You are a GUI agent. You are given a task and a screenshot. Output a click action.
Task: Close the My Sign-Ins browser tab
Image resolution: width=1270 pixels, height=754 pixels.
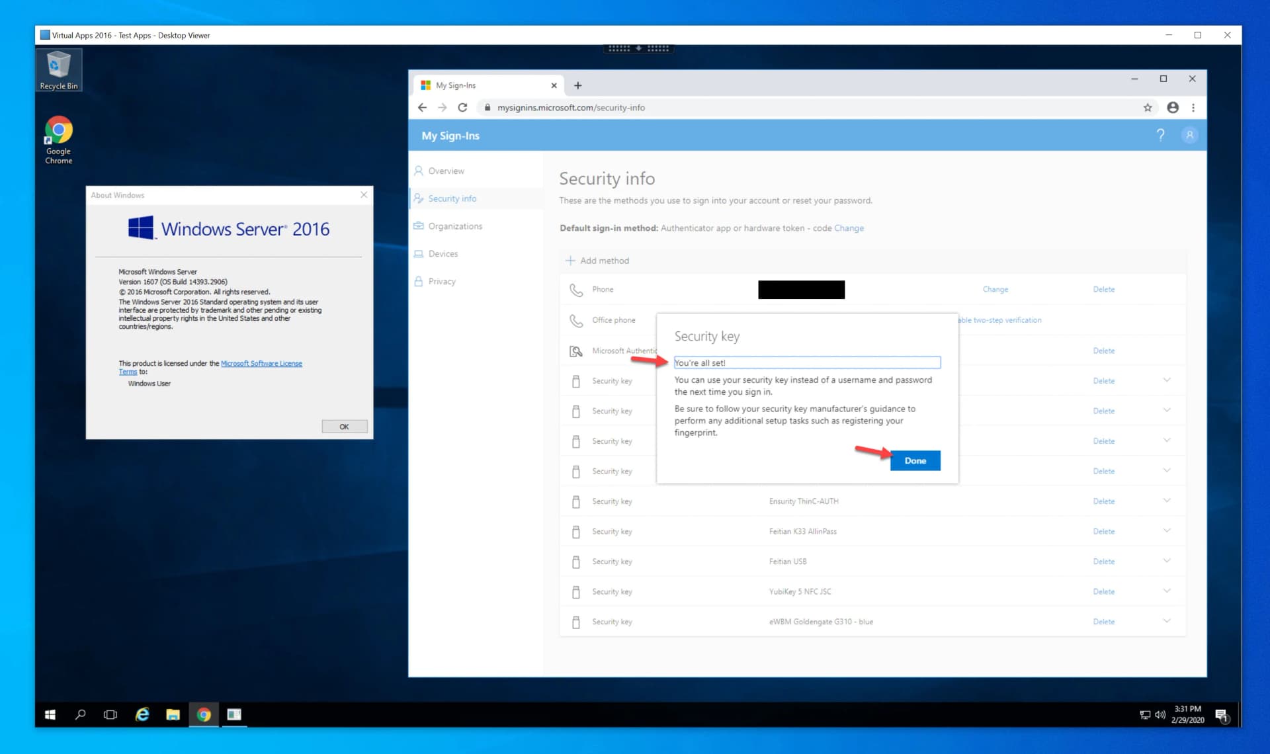pos(554,85)
